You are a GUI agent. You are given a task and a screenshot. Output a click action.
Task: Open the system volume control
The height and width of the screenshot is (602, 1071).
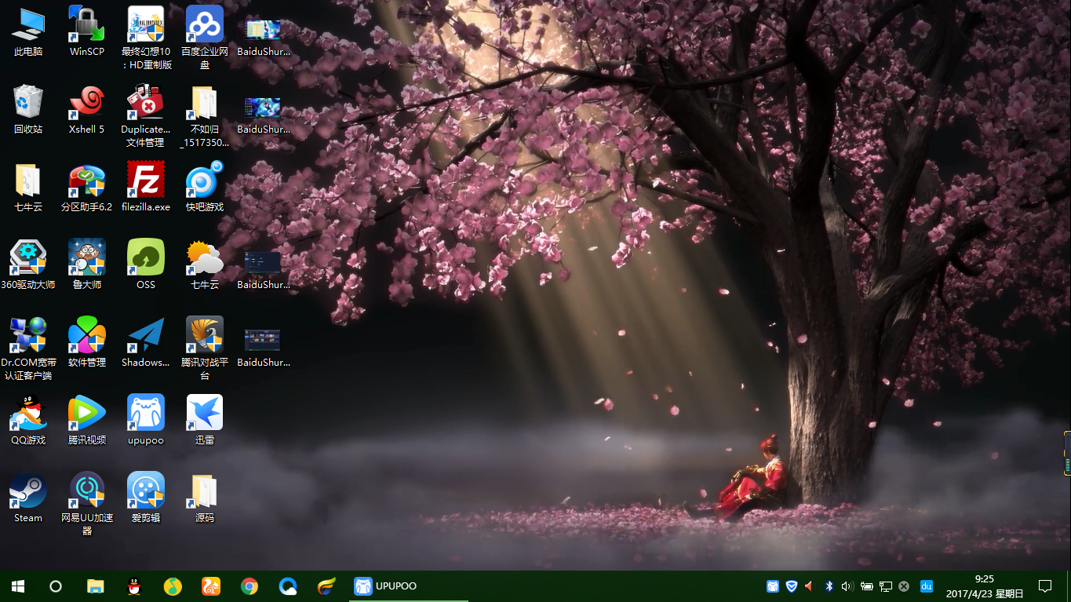click(x=847, y=586)
